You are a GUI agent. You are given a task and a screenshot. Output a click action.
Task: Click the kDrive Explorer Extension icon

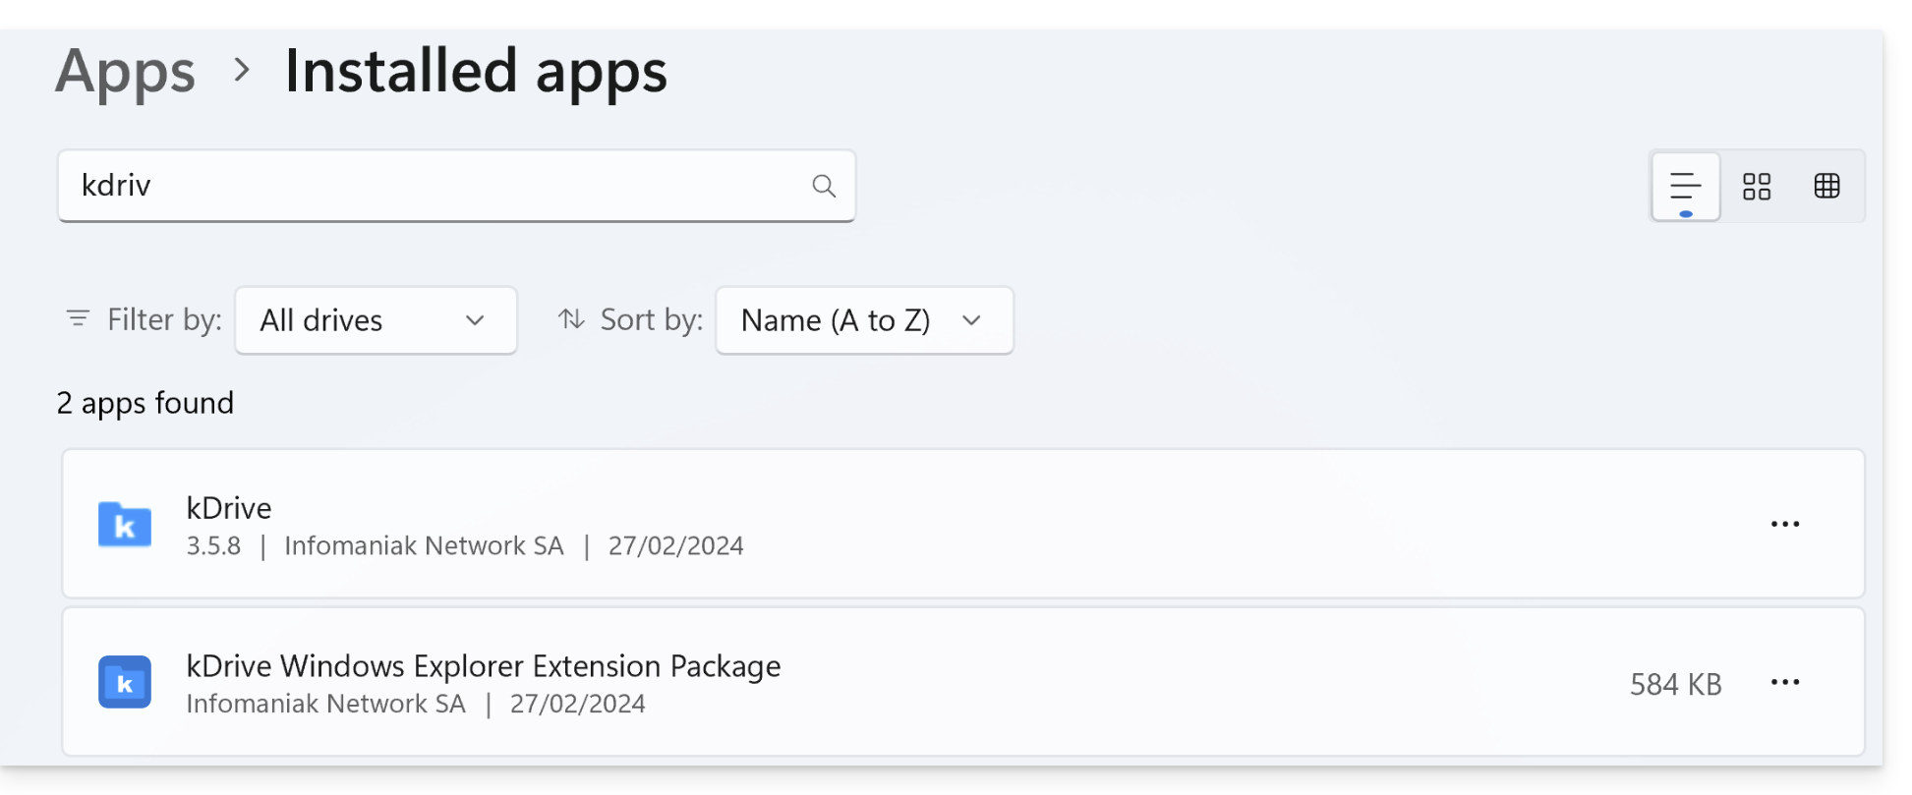click(125, 682)
